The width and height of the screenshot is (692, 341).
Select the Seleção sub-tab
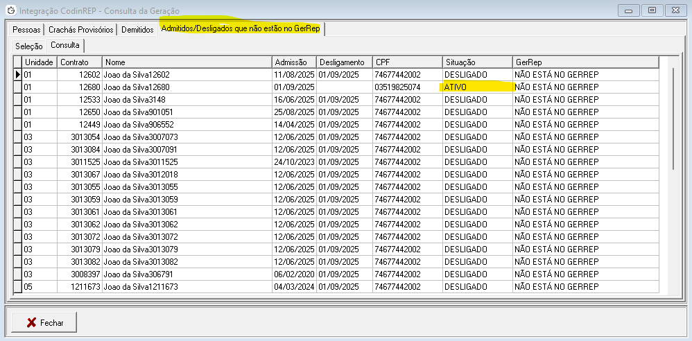(x=28, y=46)
